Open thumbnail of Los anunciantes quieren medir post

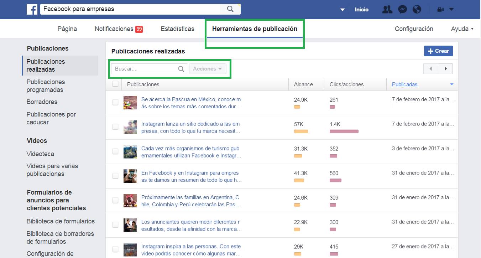[x=130, y=225]
